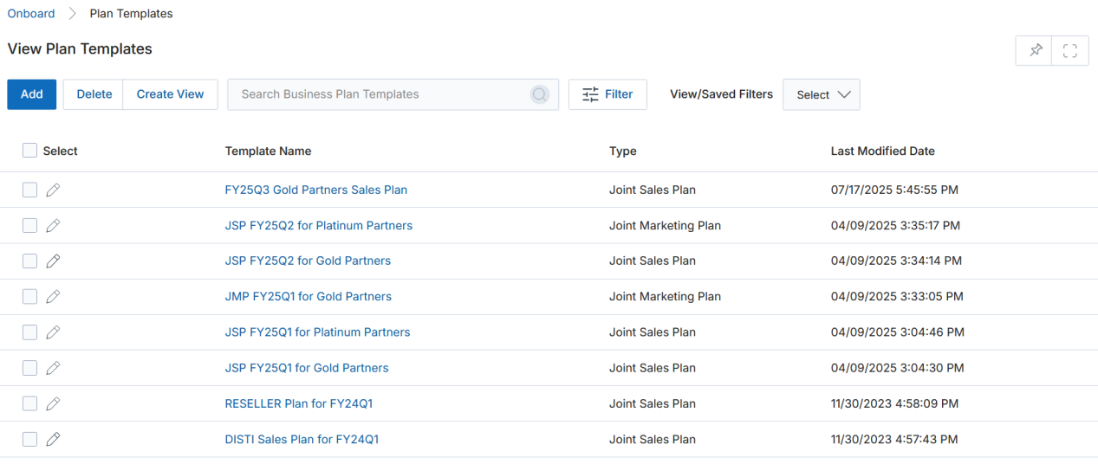Click date 11/30/2023 4:57:43 PM
Screen dimensions: 1098x464
(x=893, y=439)
